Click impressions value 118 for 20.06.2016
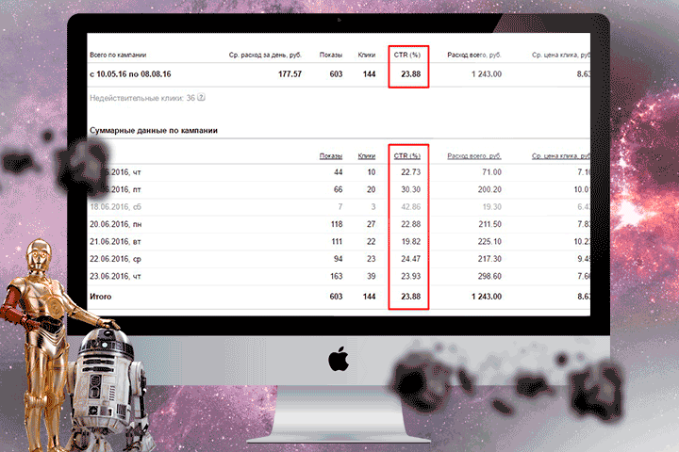Image resolution: width=679 pixels, height=452 pixels. pyautogui.click(x=337, y=224)
